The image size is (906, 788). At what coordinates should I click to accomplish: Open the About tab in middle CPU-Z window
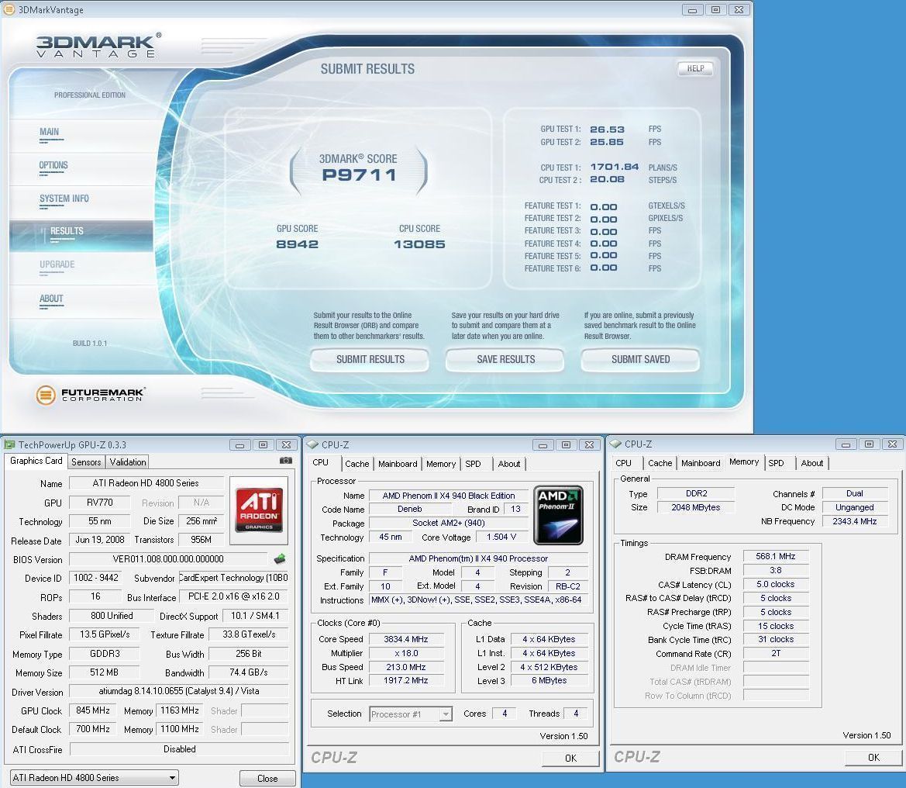pos(509,464)
